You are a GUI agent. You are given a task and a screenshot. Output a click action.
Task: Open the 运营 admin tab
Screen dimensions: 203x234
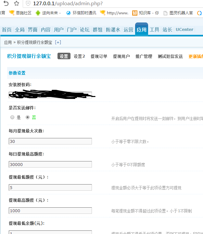[x=128, y=30]
